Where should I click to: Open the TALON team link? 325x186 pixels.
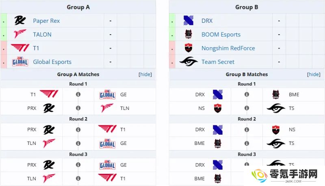pyautogui.click(x=42, y=35)
